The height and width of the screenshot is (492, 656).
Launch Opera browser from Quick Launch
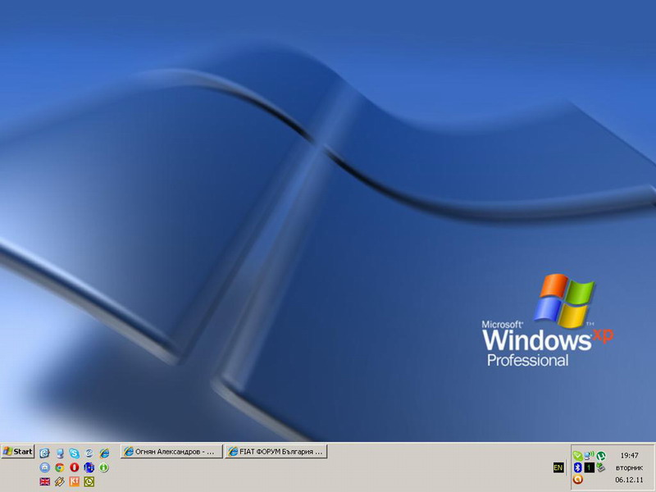click(x=75, y=467)
